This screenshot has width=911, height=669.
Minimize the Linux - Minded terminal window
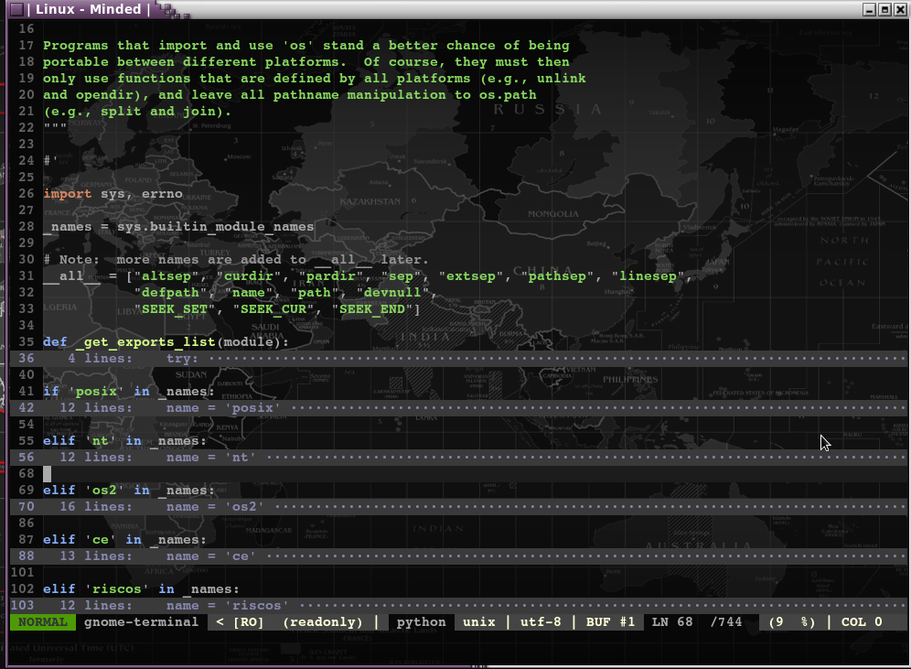[869, 9]
